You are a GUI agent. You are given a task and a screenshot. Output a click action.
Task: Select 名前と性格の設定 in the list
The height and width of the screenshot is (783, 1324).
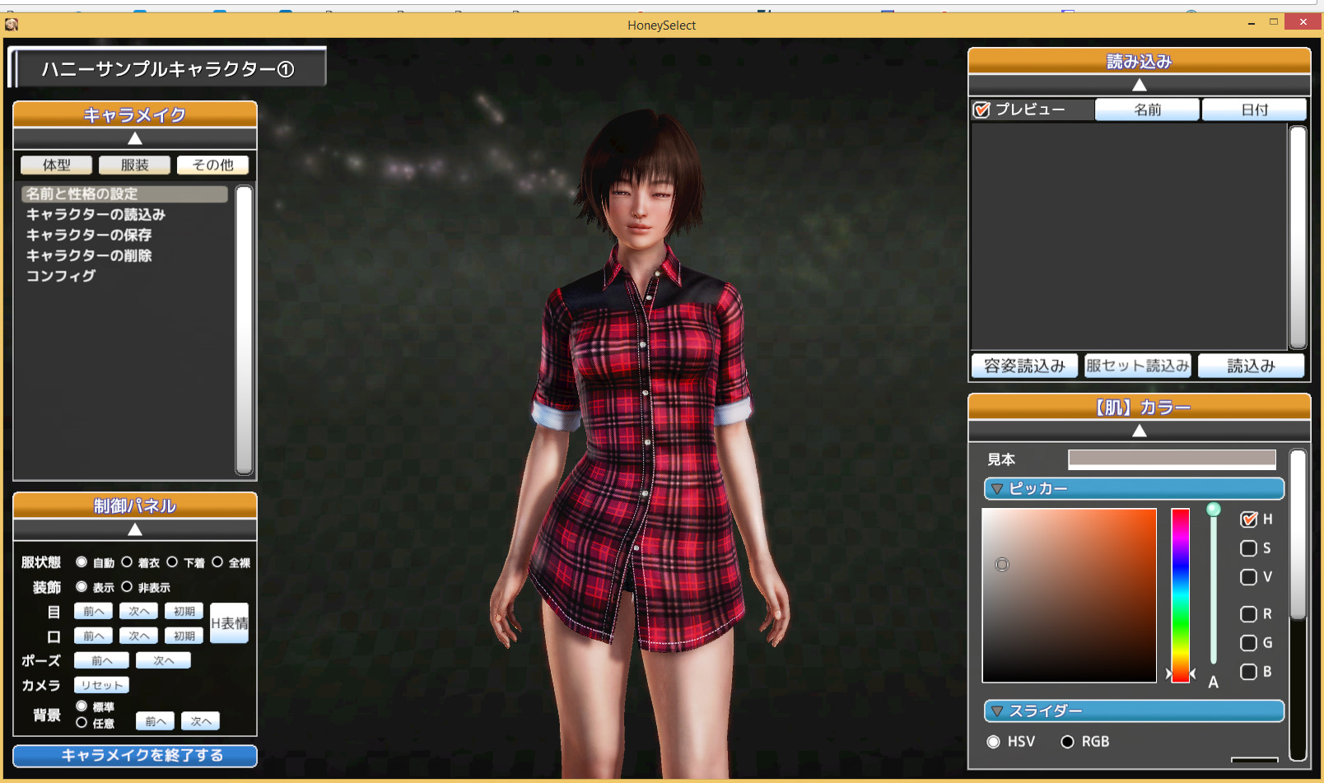coord(124,193)
